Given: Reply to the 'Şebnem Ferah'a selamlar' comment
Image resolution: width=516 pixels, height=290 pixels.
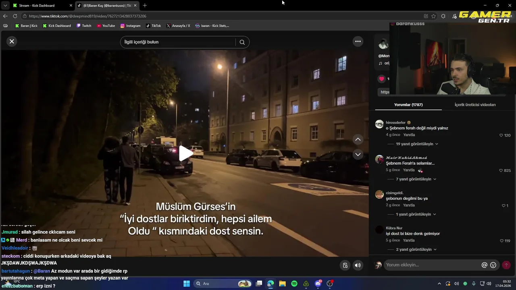Looking at the screenshot, I should tap(409, 170).
